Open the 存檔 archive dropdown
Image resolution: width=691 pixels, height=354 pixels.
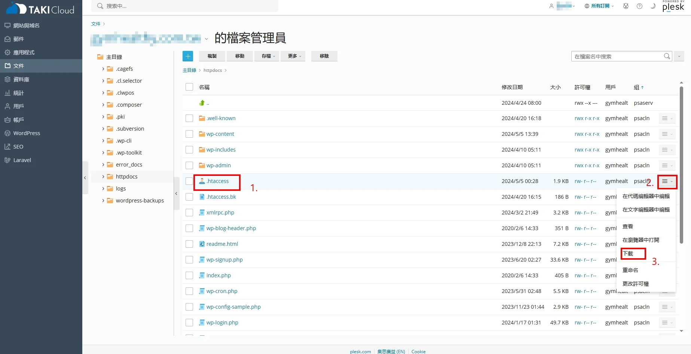(267, 56)
